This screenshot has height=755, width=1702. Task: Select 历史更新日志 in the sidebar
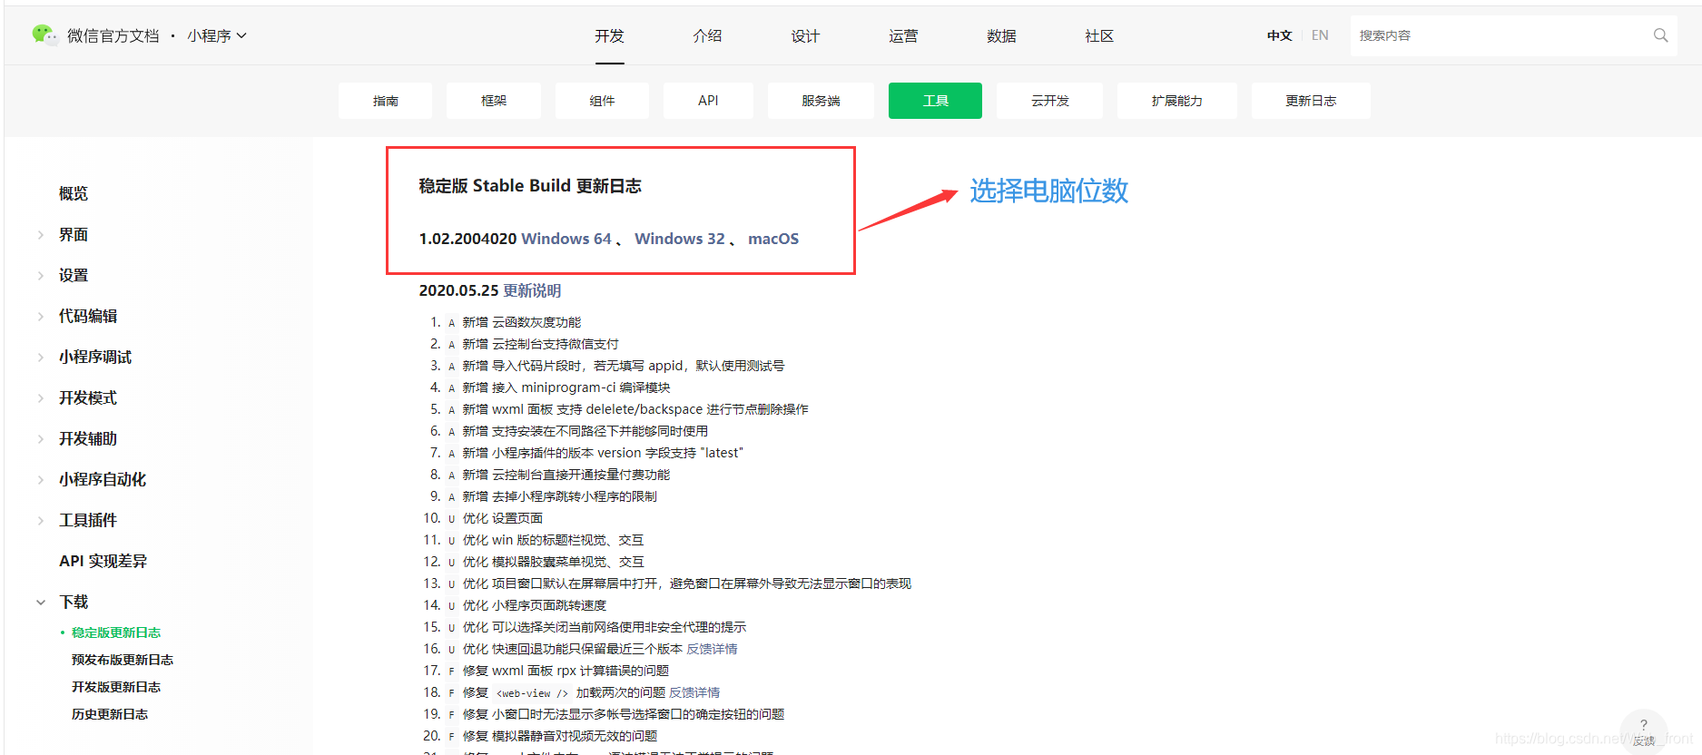click(110, 714)
